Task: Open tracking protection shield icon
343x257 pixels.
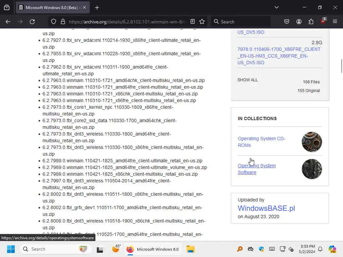Action: pyautogui.click(x=54, y=22)
